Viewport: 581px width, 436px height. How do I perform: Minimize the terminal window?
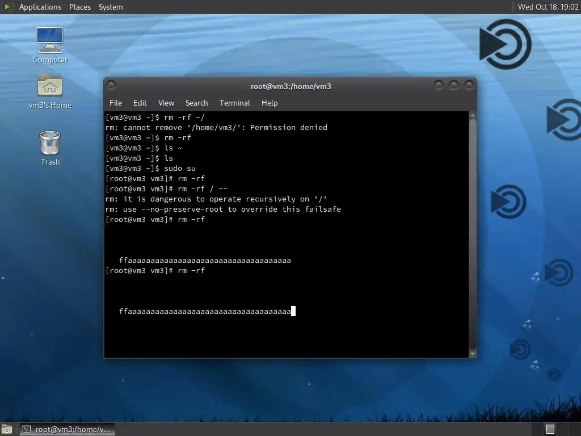click(439, 86)
